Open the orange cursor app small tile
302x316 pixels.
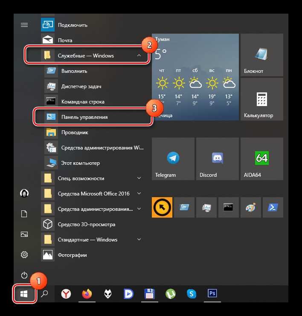(162, 207)
